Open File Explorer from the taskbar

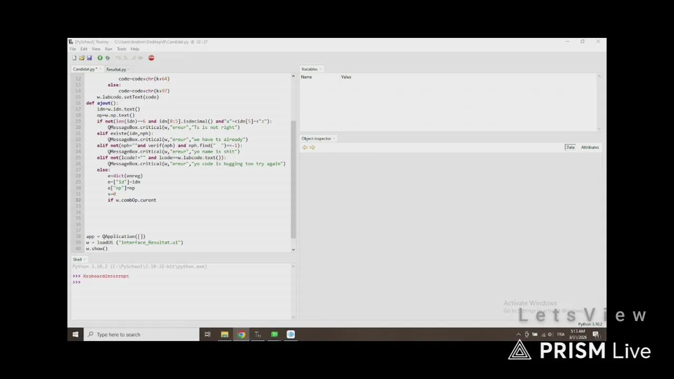(224, 334)
